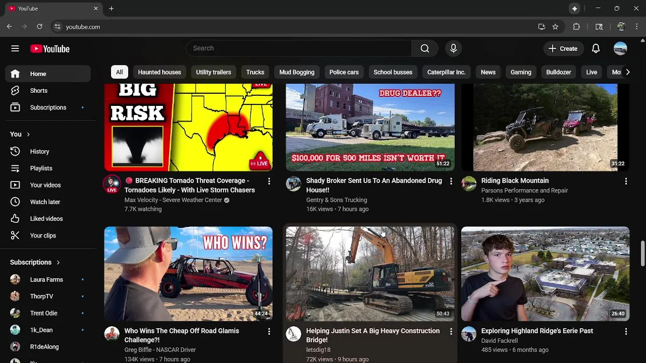Select the Haunted houses chip
The height and width of the screenshot is (363, 646).
coord(159,72)
